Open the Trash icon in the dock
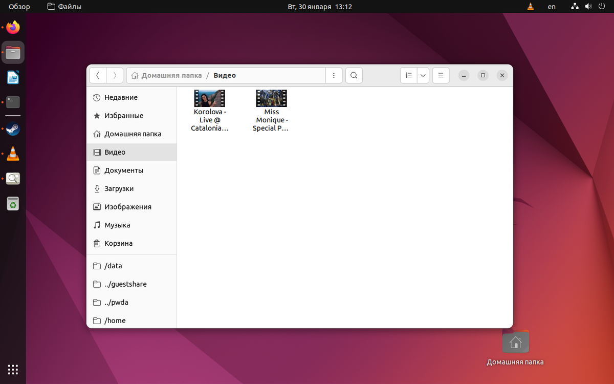This screenshot has width=614, height=384. coord(13,204)
